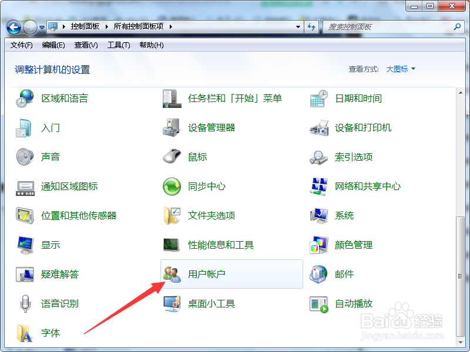Screen dimensions: 470x352
Task: Open the 疑难解答 icon
Action: [x=25, y=274]
